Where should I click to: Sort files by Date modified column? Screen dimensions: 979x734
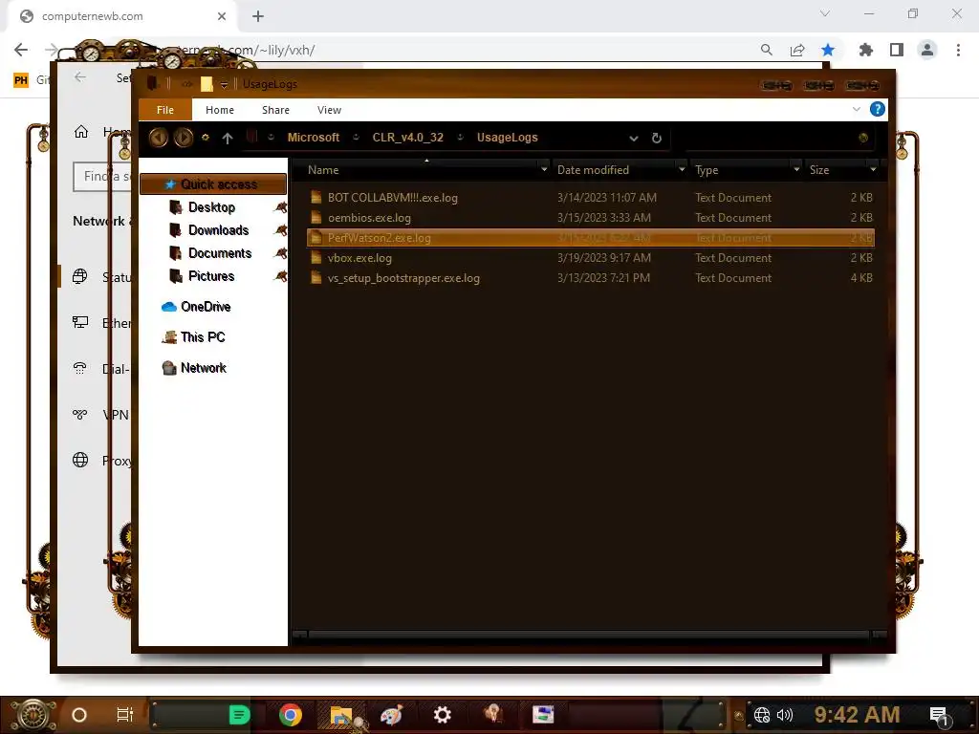(593, 170)
